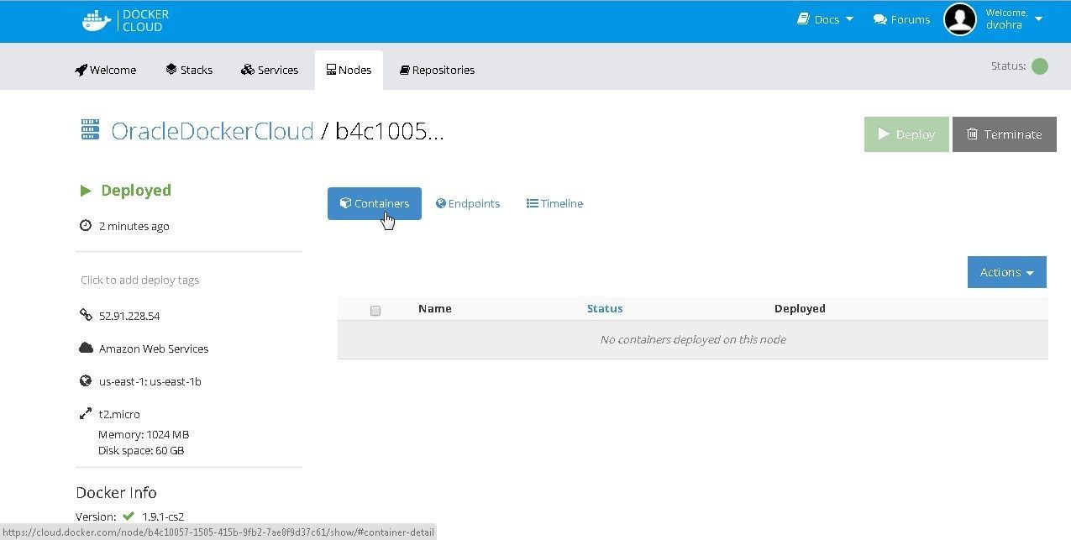
Task: Click the green checkmark beside Docker version
Action: (x=129, y=516)
